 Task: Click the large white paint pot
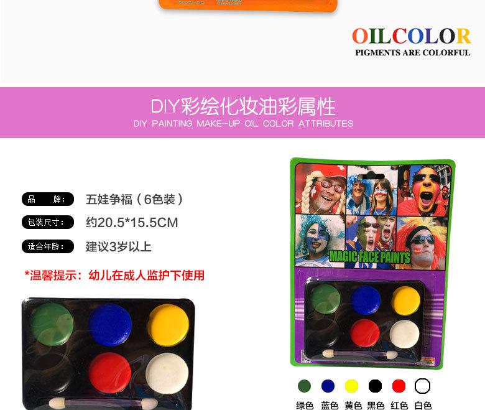click(x=167, y=373)
